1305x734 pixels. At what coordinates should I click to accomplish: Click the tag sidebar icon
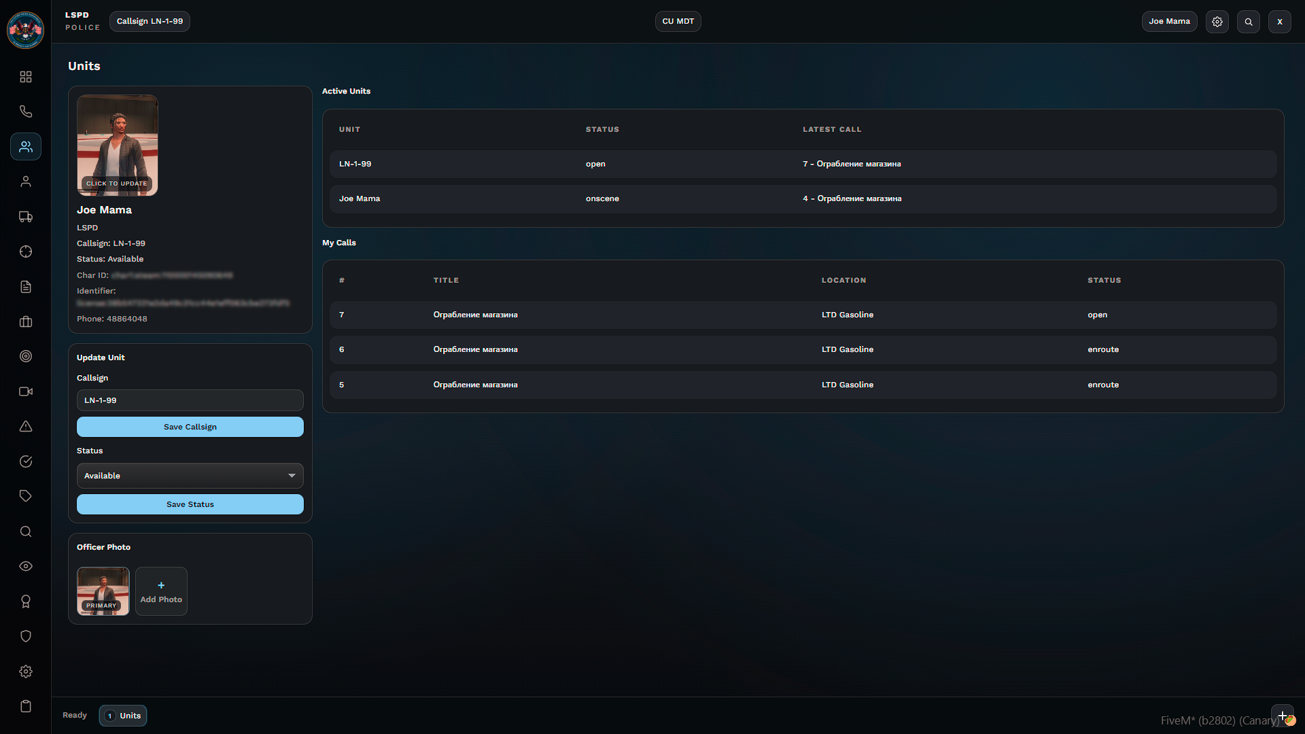click(26, 496)
